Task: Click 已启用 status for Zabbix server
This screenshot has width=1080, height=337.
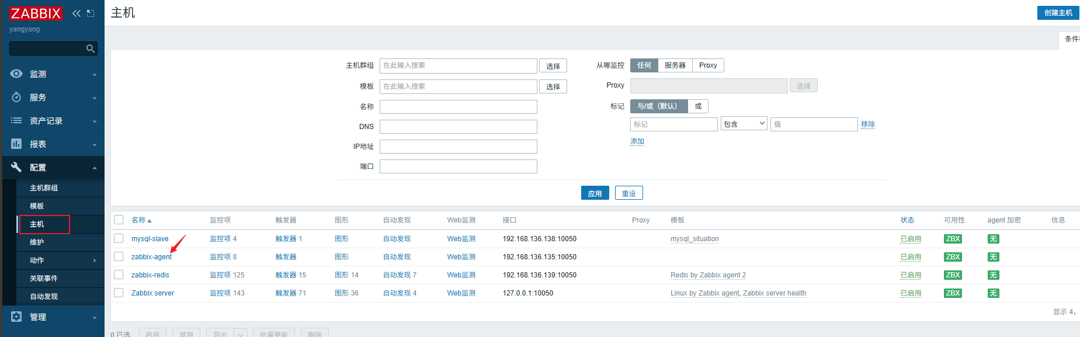Action: click(x=911, y=293)
